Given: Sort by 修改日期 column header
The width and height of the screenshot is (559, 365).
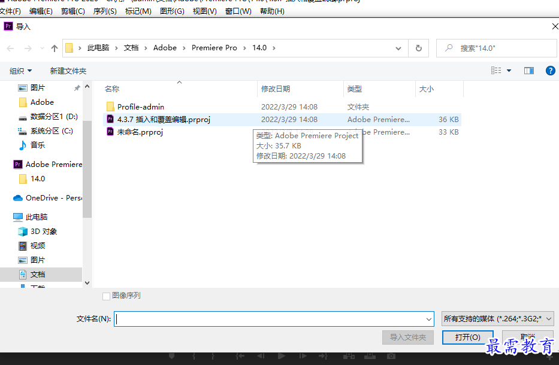Looking at the screenshot, I should [x=275, y=89].
